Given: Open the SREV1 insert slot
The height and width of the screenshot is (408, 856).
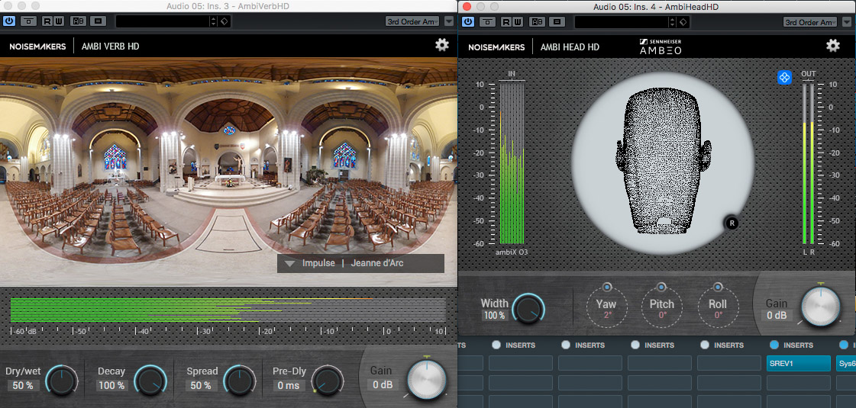Looking at the screenshot, I should click(798, 363).
